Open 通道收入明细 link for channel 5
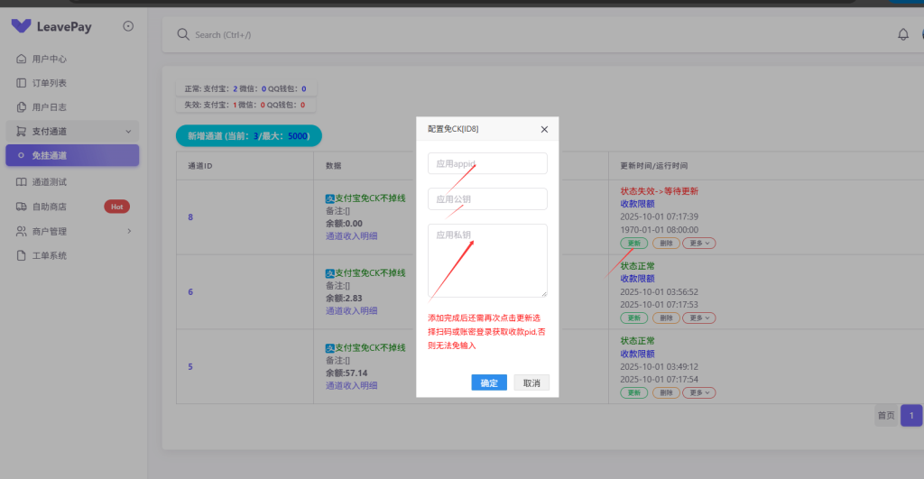 click(x=351, y=385)
